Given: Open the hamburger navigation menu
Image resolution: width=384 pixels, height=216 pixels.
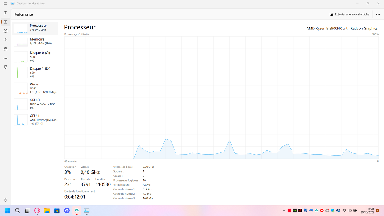Looking at the screenshot, I should click(x=5, y=3).
